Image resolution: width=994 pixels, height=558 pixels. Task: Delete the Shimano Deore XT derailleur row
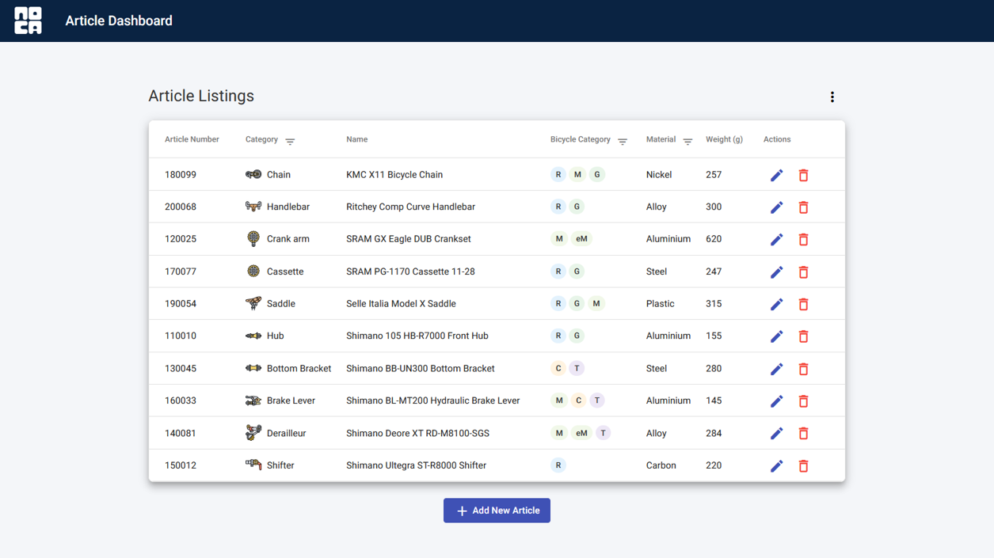(x=803, y=434)
